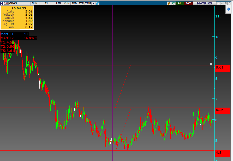The height and width of the screenshot is (161, 233).
Task: Click the square handle on horizontal 8.61 line
Action: click(x=210, y=64)
